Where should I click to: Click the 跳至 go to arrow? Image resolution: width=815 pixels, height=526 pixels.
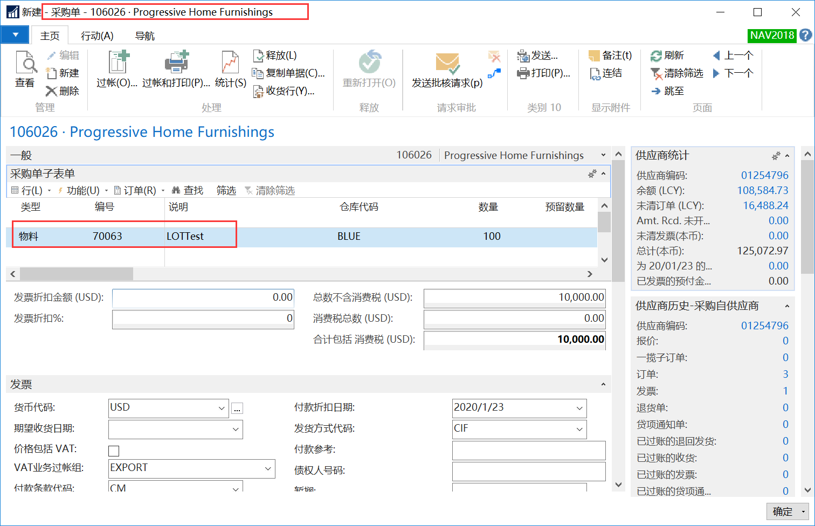point(656,91)
